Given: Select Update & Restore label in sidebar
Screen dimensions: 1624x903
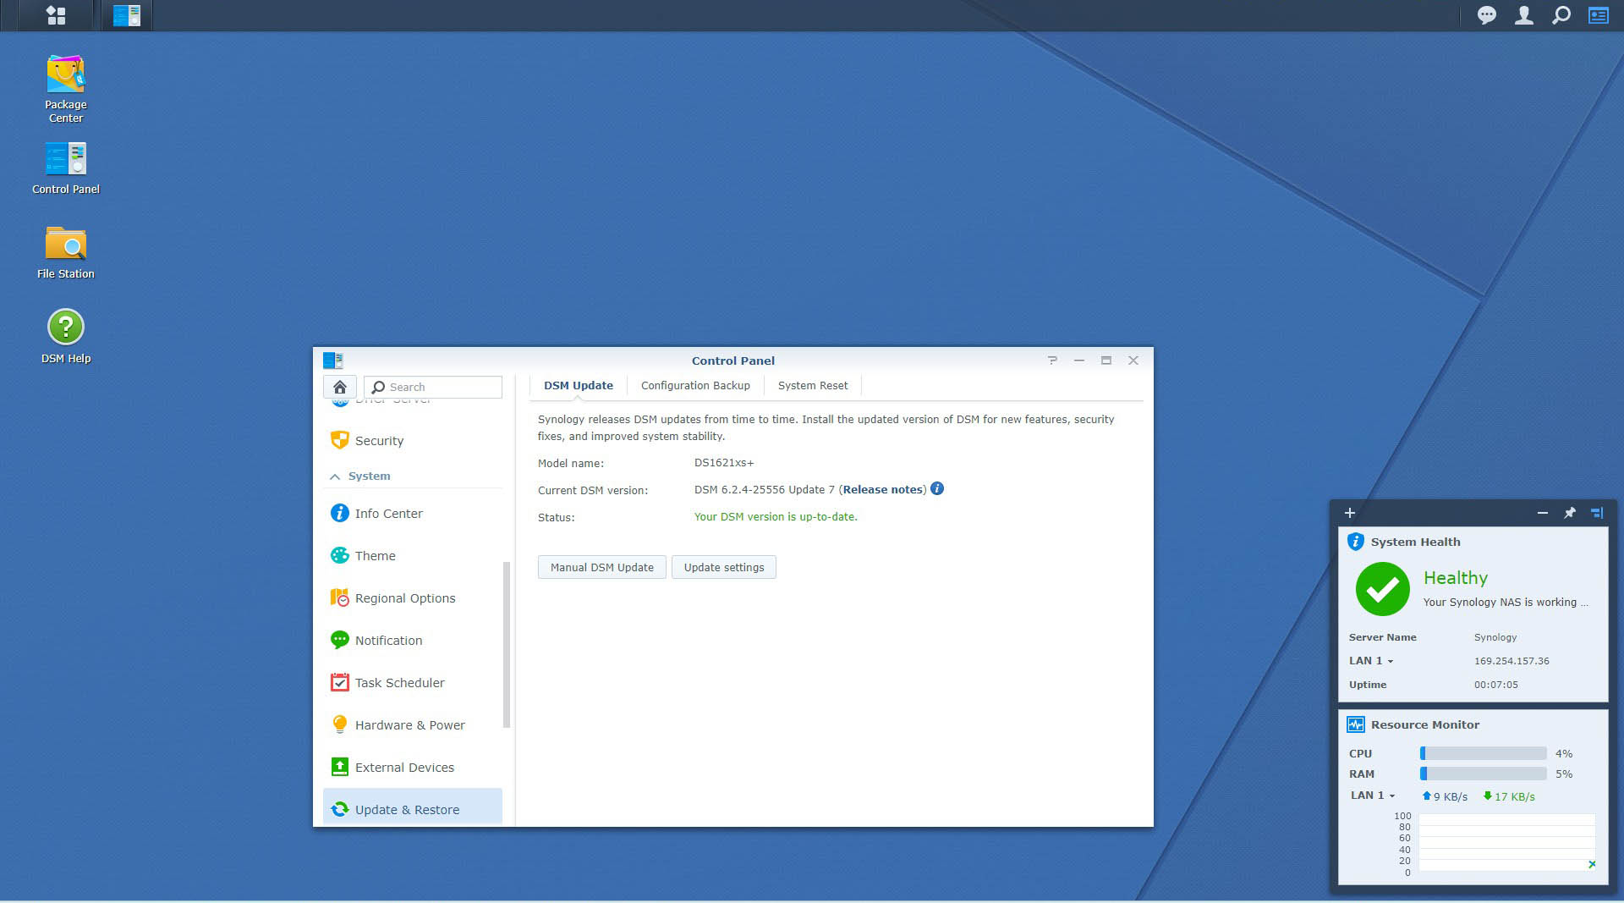Looking at the screenshot, I should tap(407, 809).
